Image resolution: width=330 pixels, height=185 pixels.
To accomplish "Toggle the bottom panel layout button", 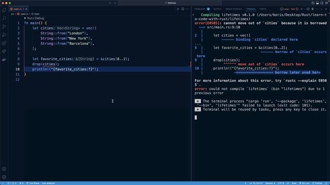I will [x=318, y=3].
